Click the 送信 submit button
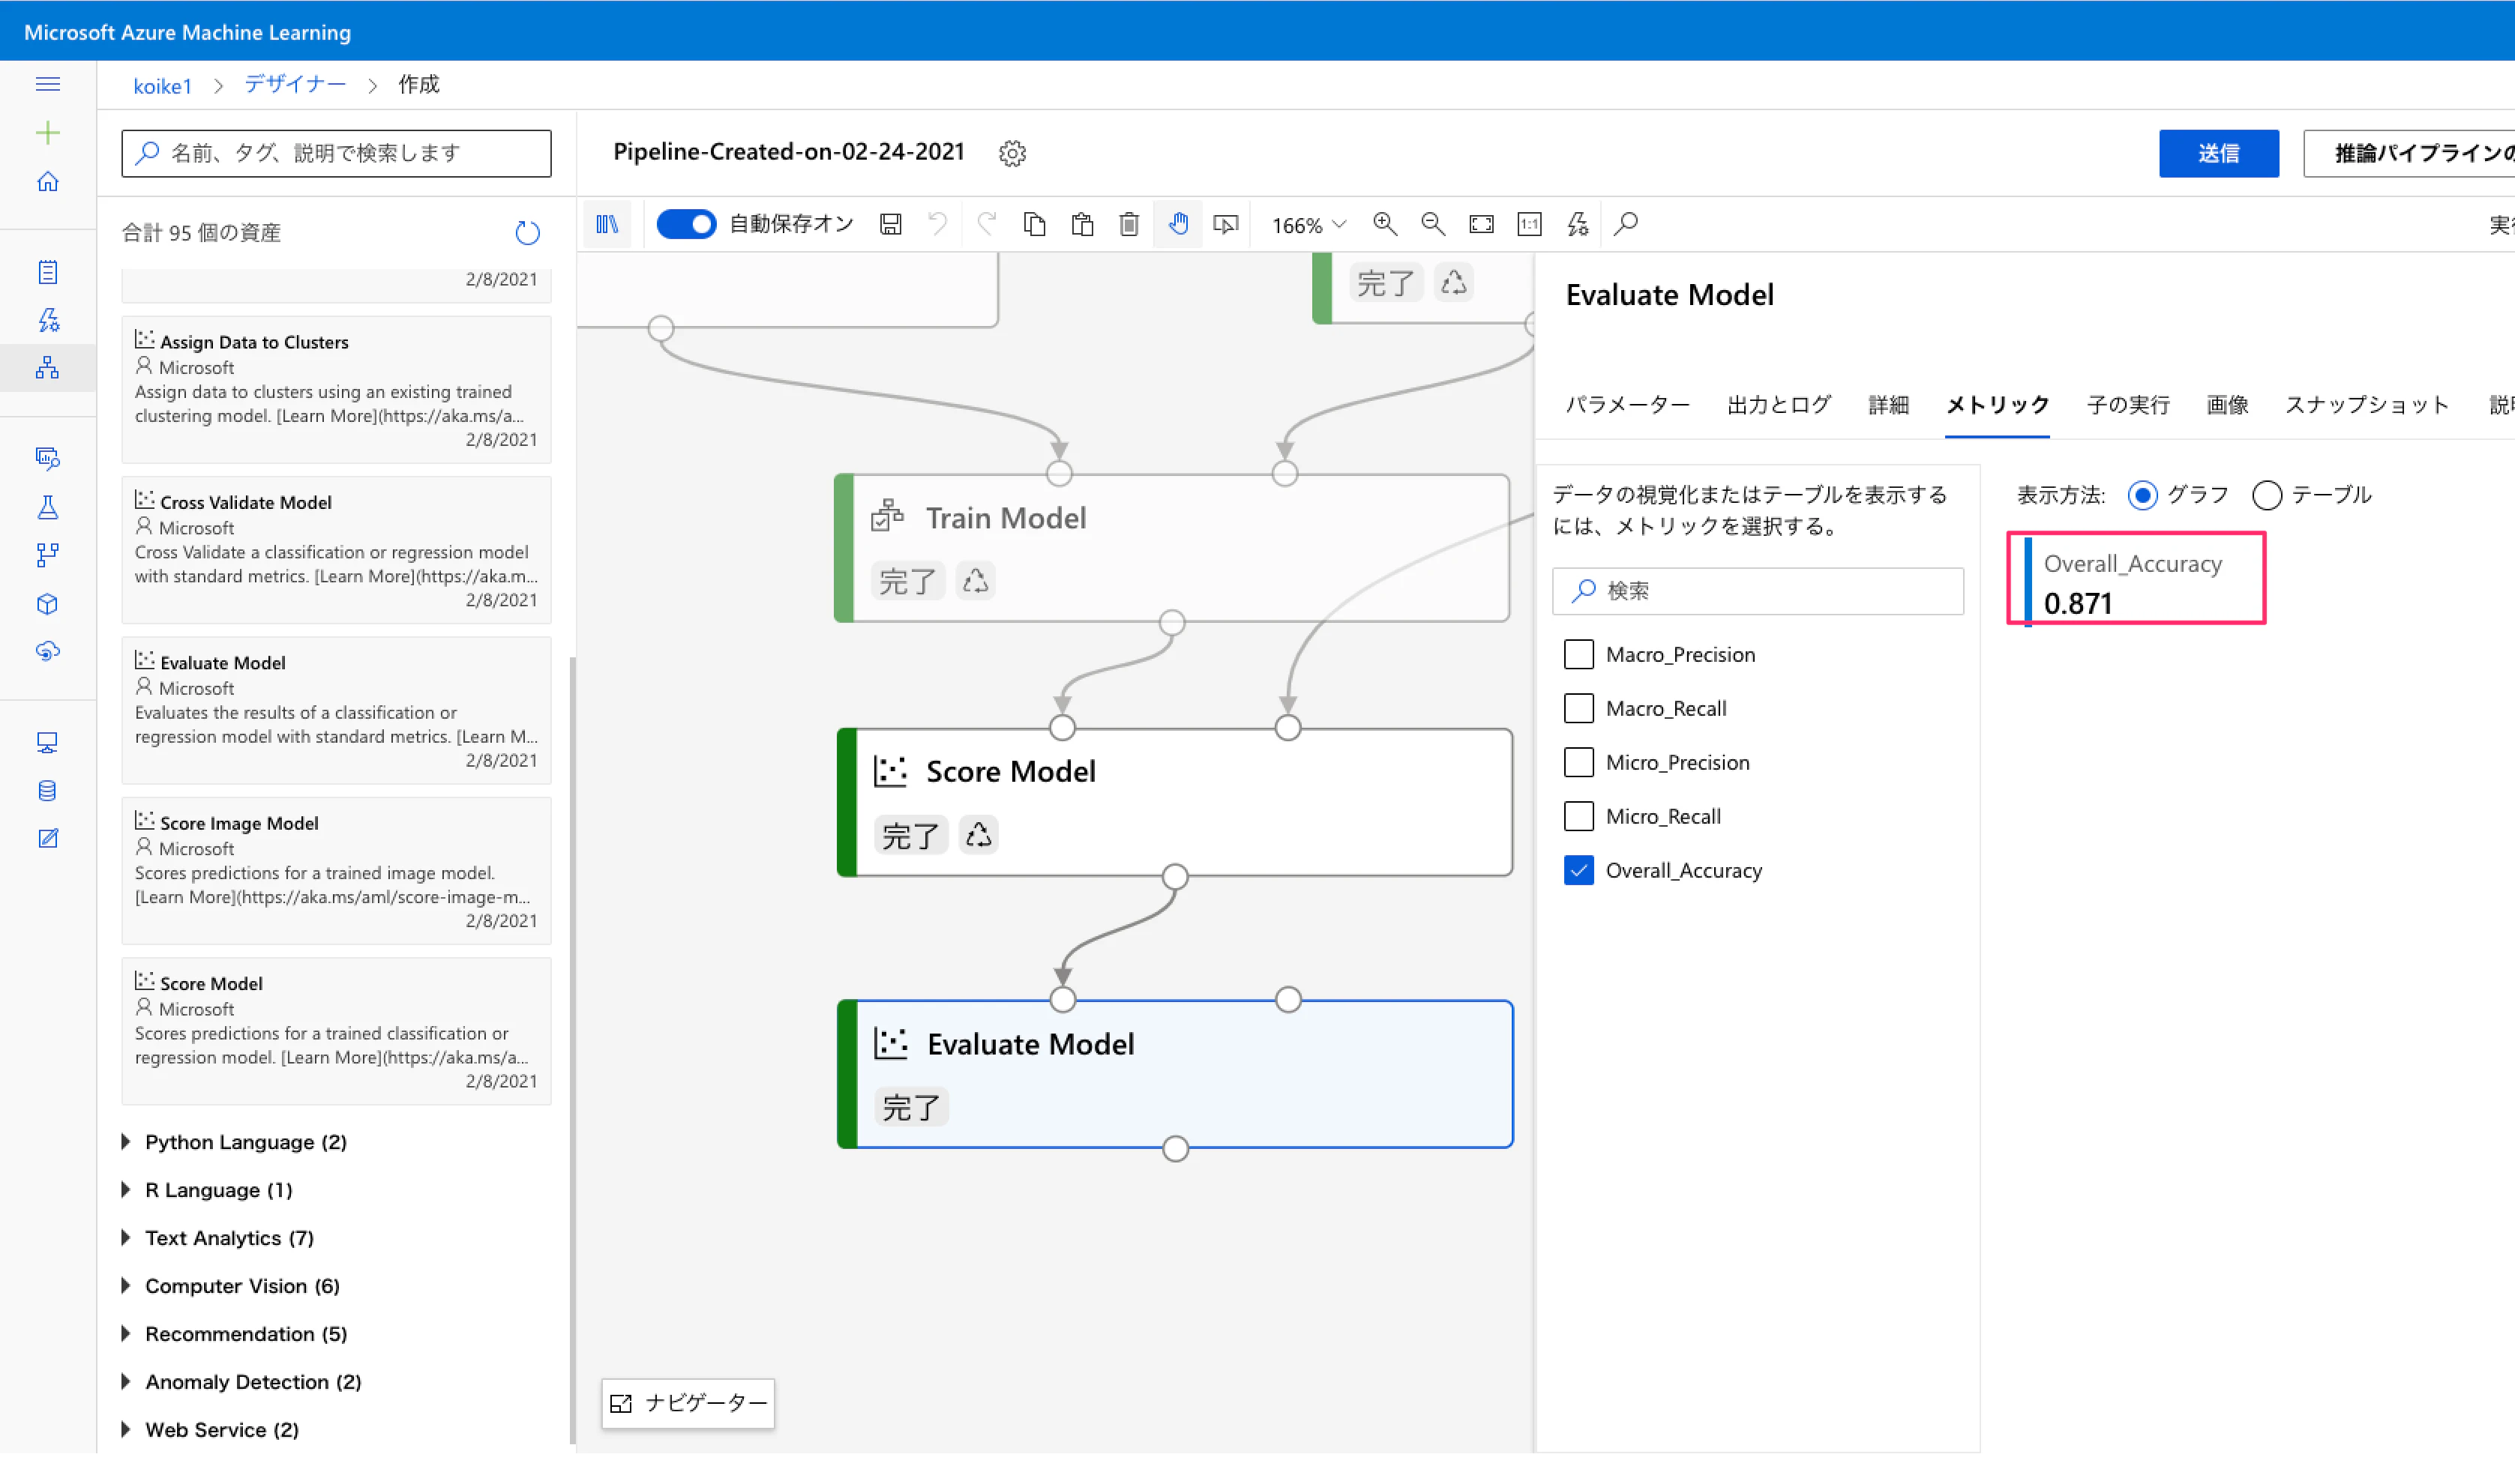This screenshot has height=1484, width=2515. tap(2218, 153)
